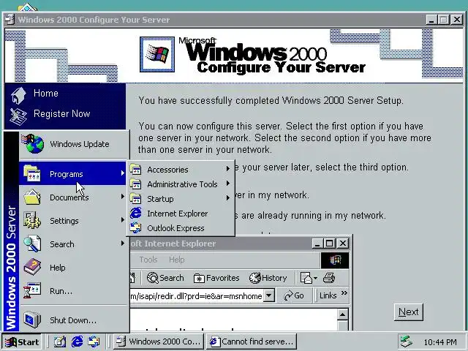Click the Shut Down computer icon

(32, 320)
